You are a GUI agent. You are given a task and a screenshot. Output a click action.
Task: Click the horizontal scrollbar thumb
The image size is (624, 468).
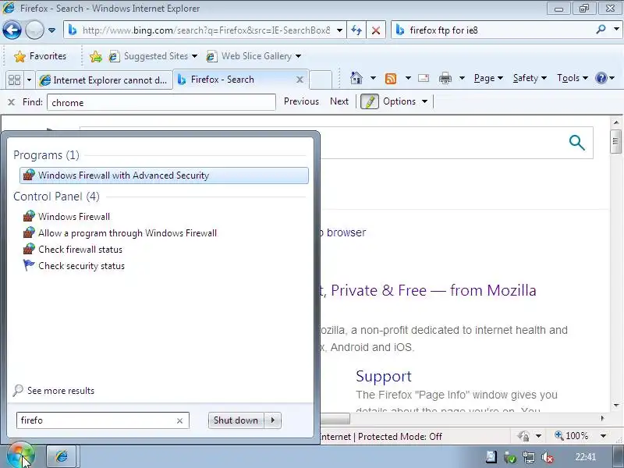335,418
